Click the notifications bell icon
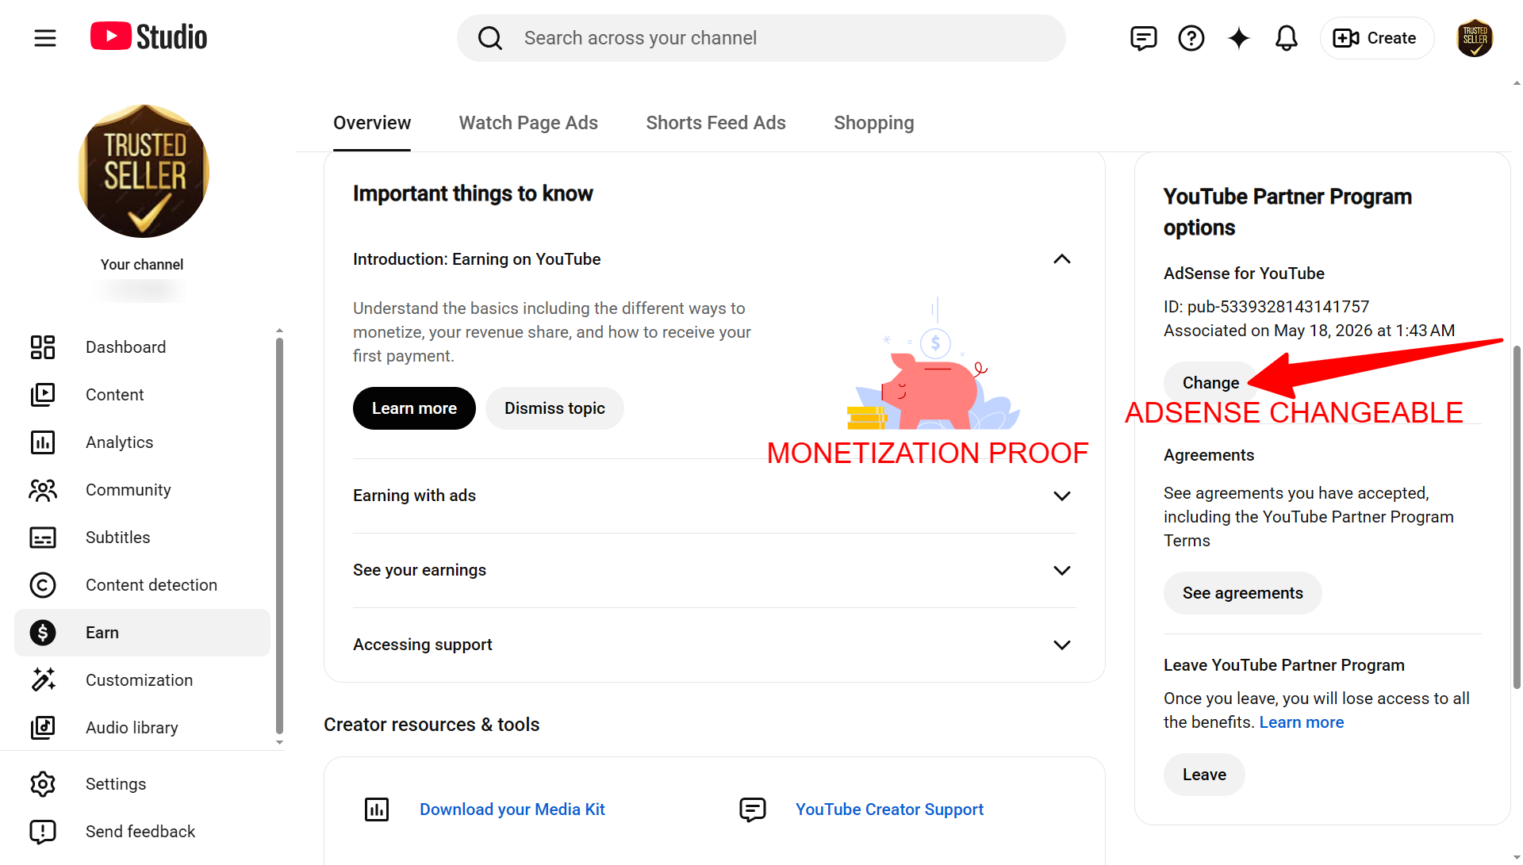1523x865 pixels. click(1286, 38)
